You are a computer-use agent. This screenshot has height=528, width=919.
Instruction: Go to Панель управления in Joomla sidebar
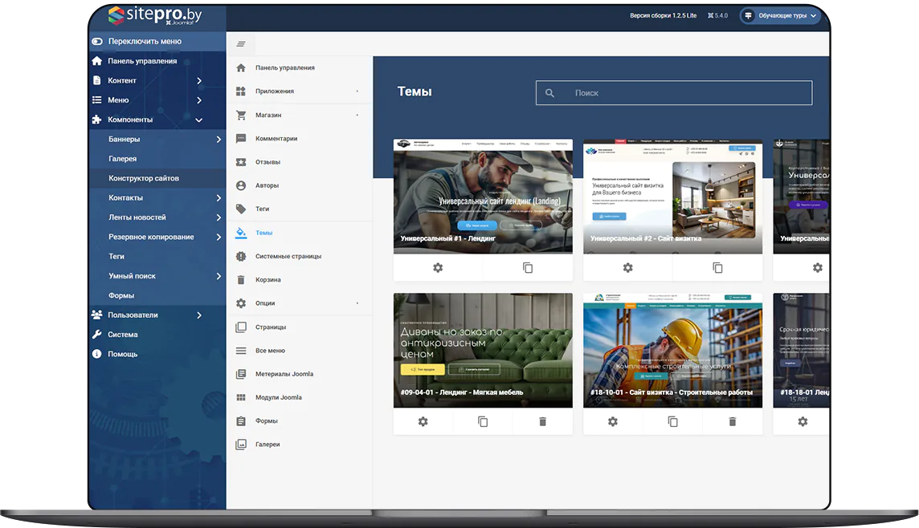[142, 61]
